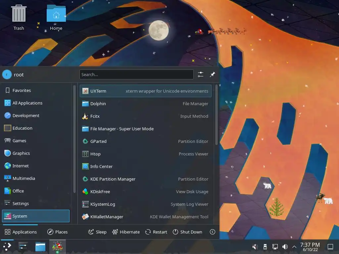Launch KWalletManager
This screenshot has height=254, width=339.
pyautogui.click(x=146, y=217)
